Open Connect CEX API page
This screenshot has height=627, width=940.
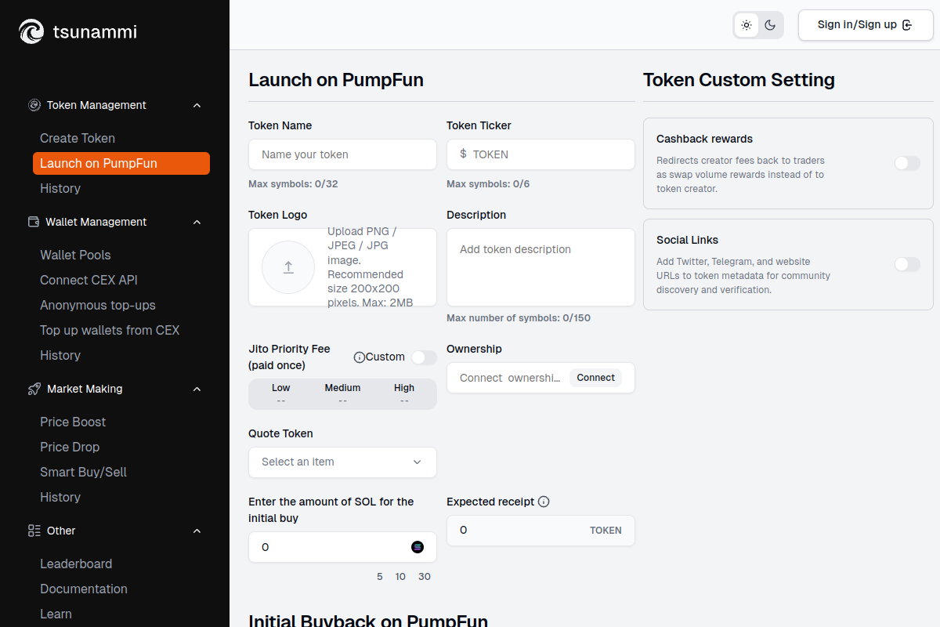pos(89,280)
